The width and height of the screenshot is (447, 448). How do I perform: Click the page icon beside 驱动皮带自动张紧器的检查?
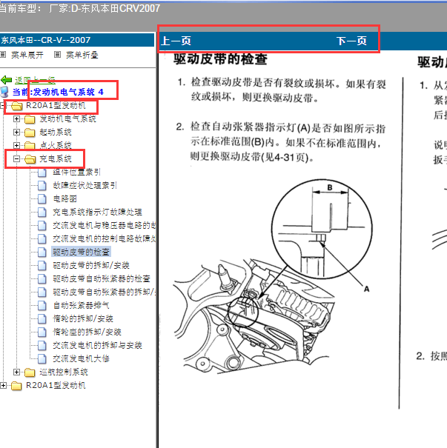(x=42, y=279)
